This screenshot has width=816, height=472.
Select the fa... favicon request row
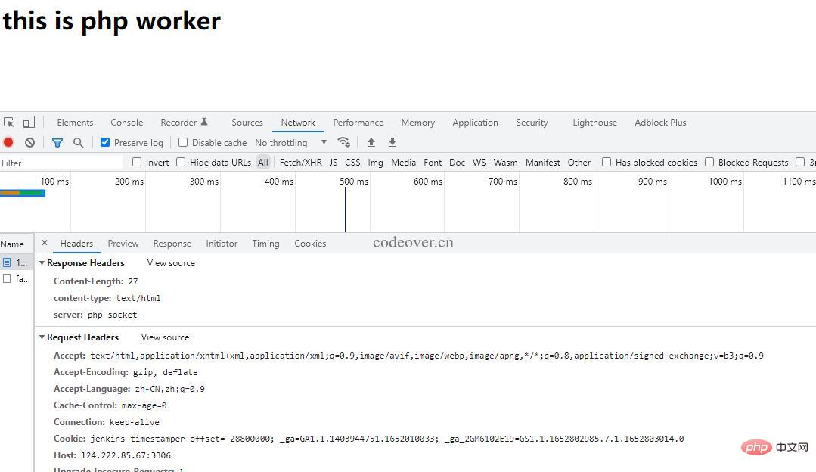pyautogui.click(x=17, y=279)
